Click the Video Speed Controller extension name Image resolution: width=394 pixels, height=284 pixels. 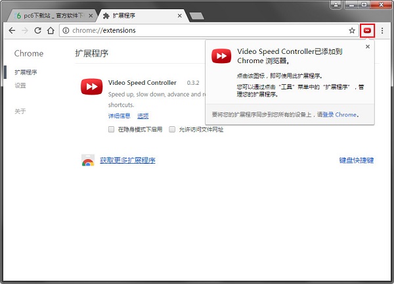click(142, 83)
